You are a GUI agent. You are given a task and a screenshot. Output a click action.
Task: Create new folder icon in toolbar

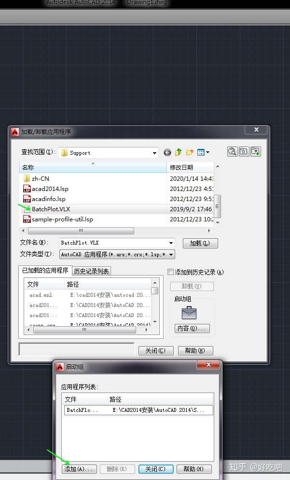[190, 152]
